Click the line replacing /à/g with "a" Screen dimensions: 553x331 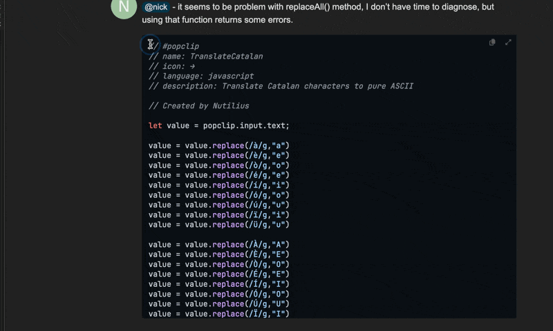[218, 146]
